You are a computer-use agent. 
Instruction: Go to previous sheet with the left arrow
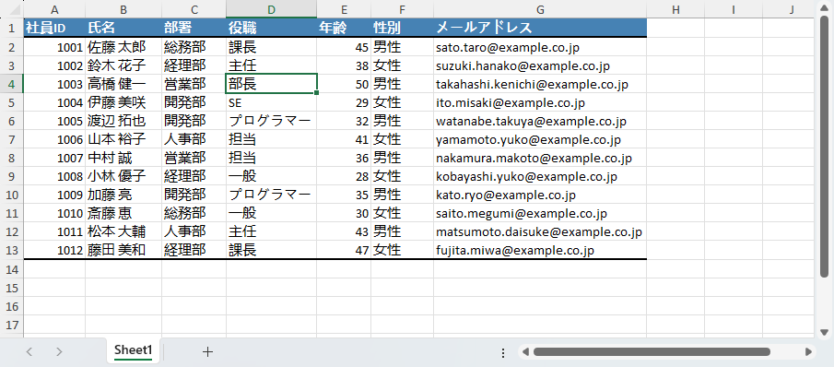pos(29,351)
